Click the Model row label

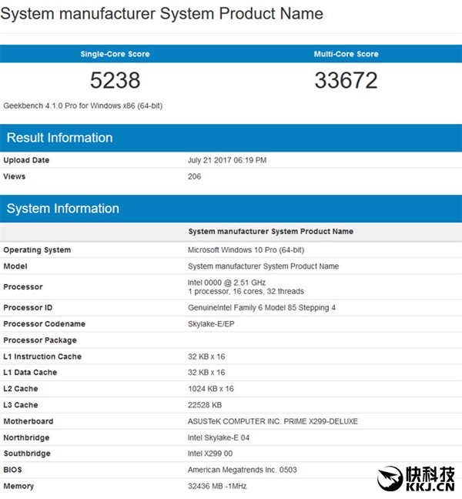pos(15,266)
